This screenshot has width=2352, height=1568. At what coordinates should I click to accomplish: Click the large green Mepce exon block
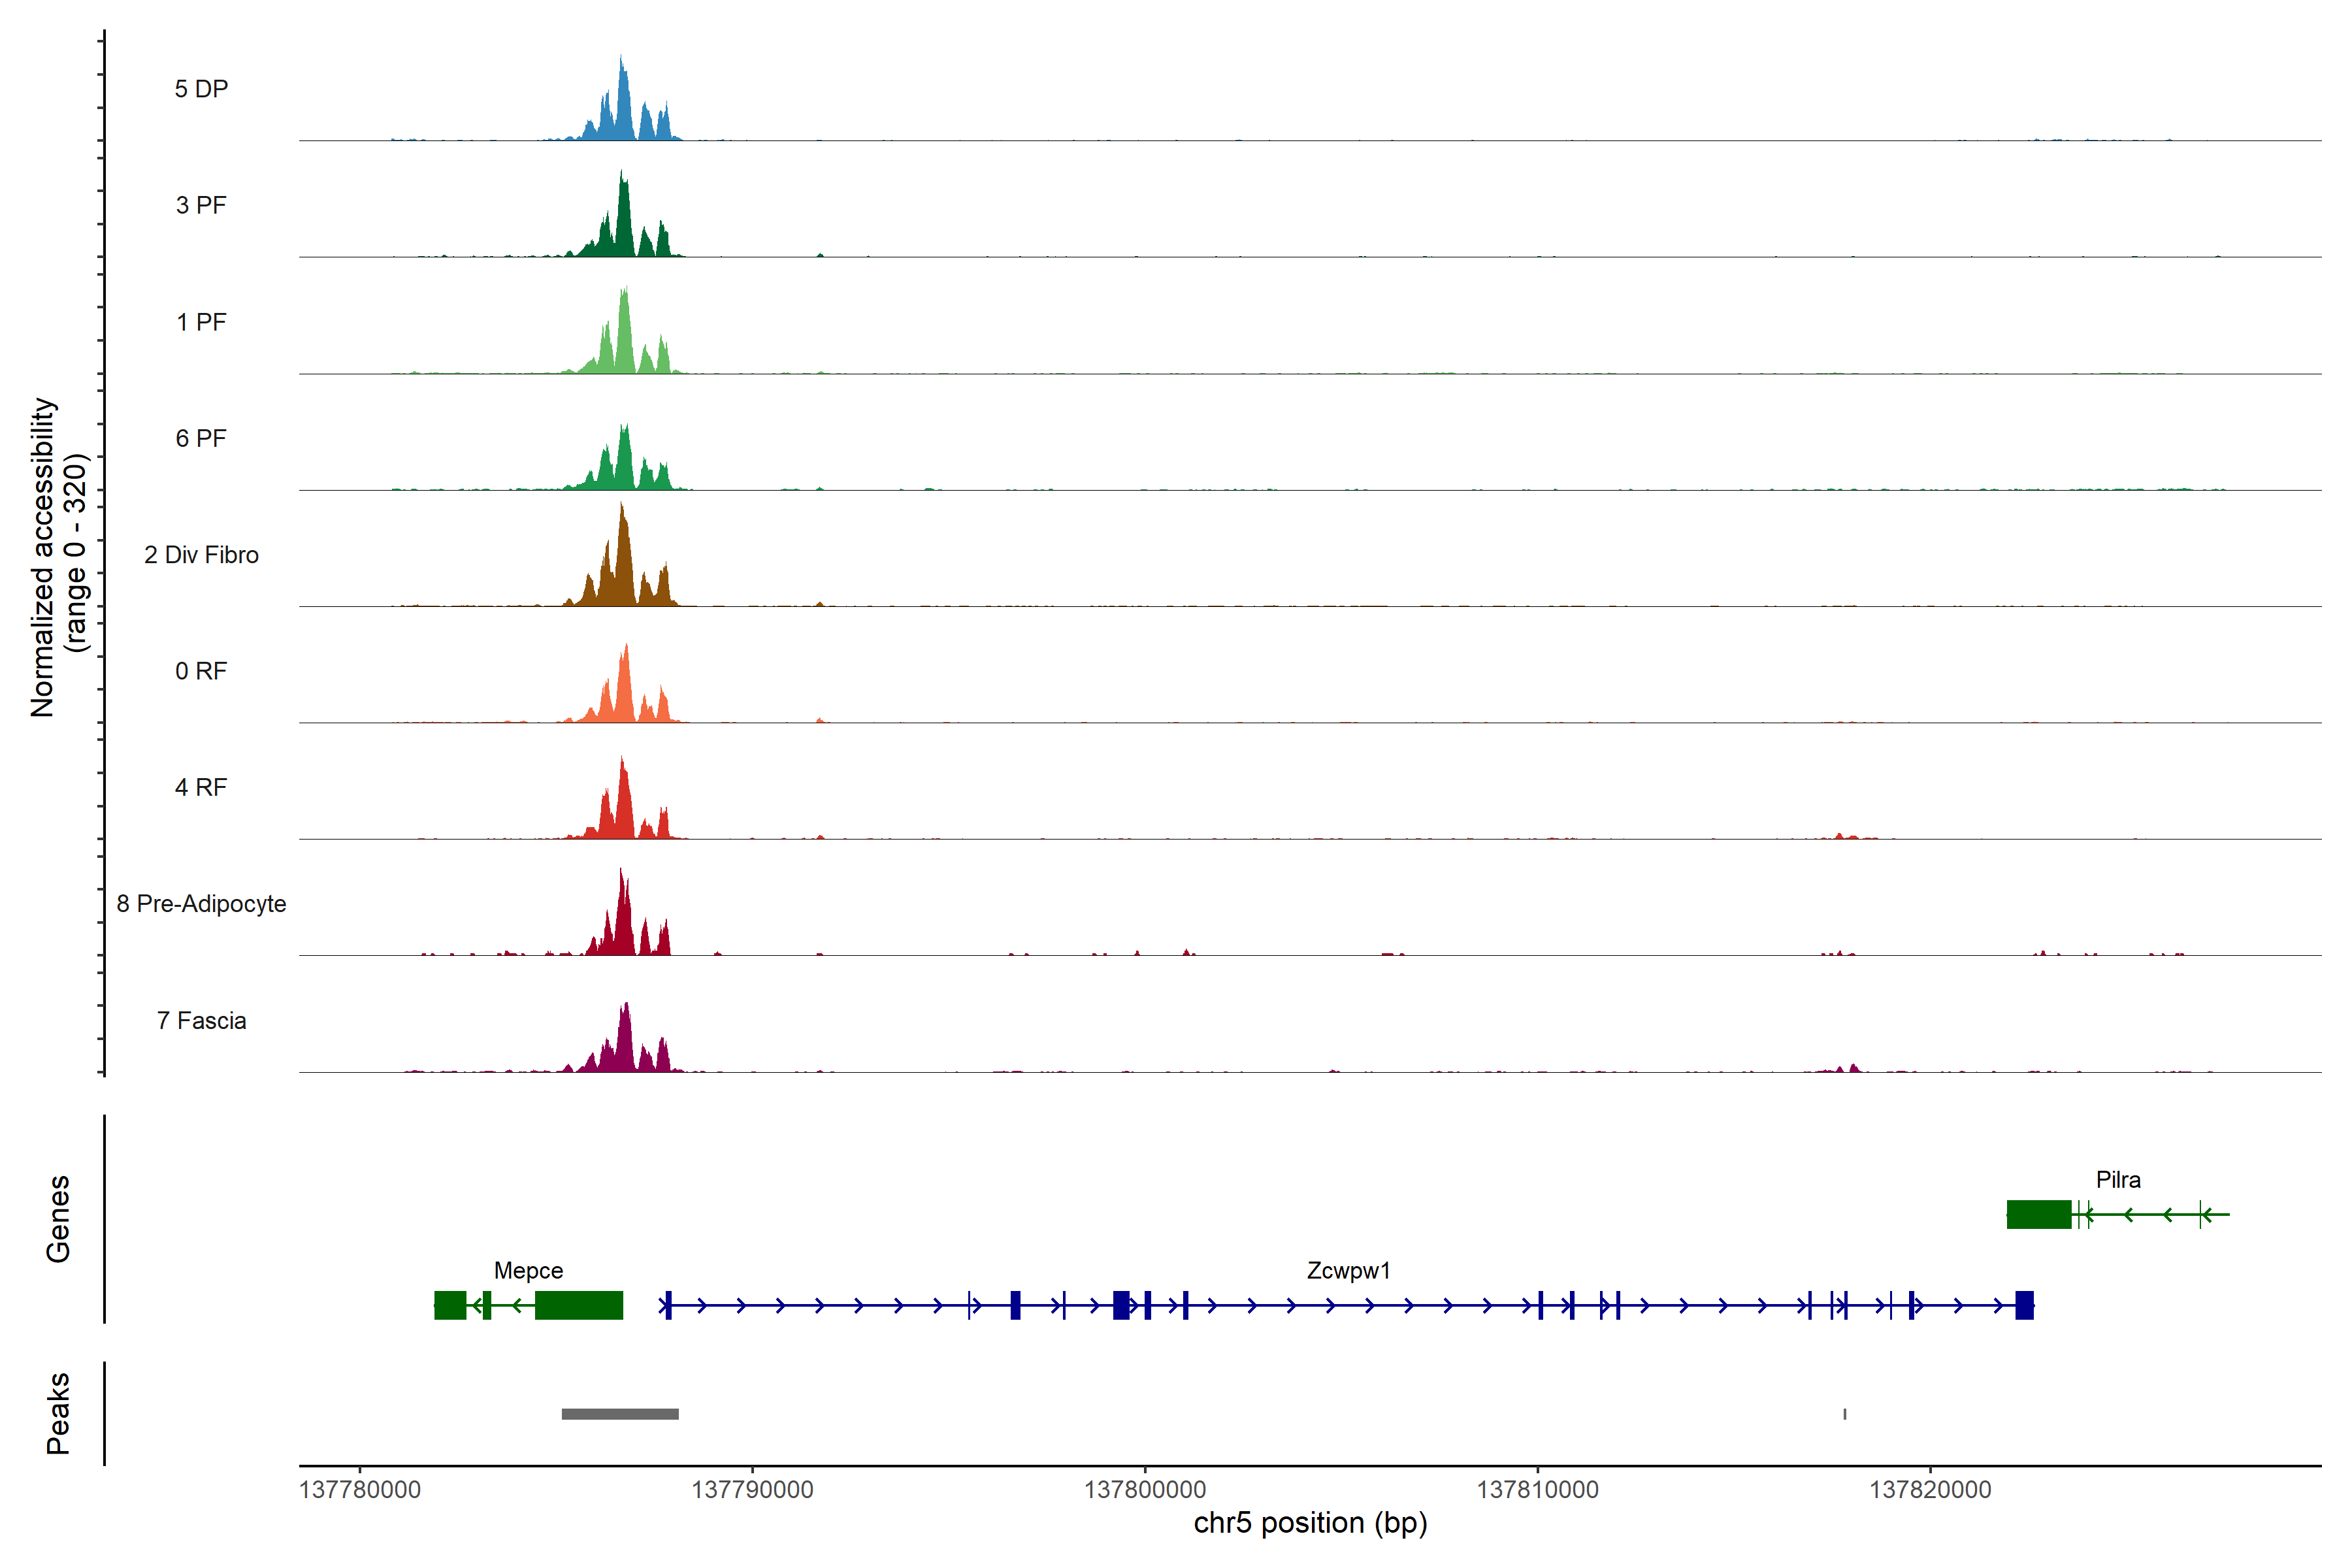[x=579, y=1306]
